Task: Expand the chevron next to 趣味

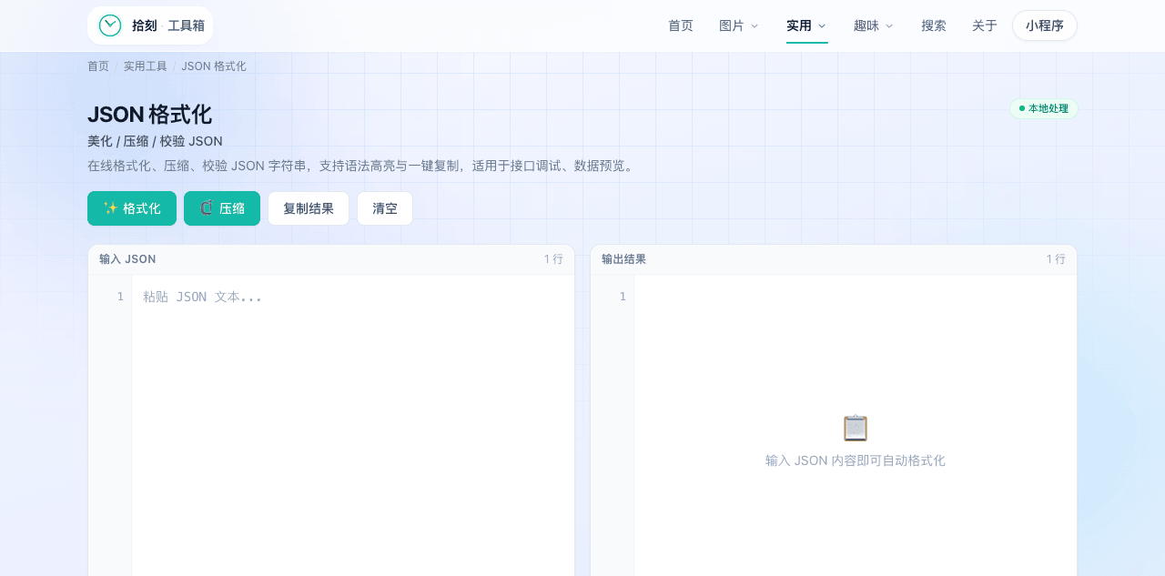Action: [x=889, y=26]
